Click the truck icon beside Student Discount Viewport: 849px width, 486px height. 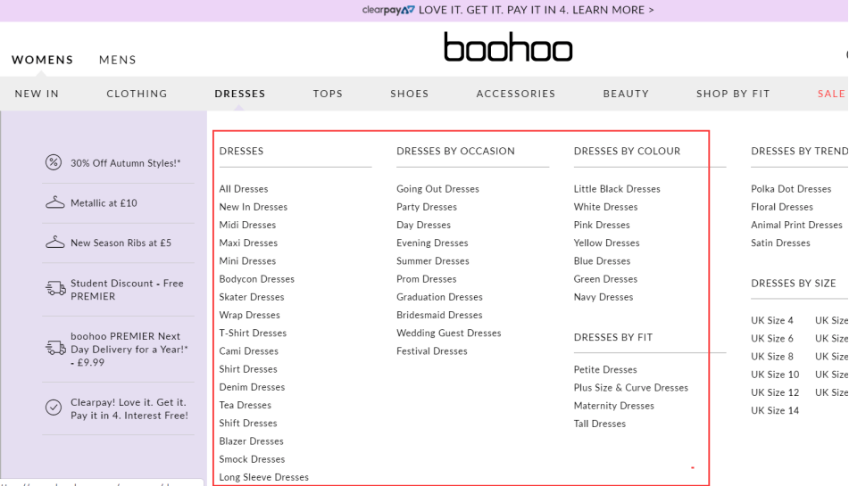coord(55,289)
